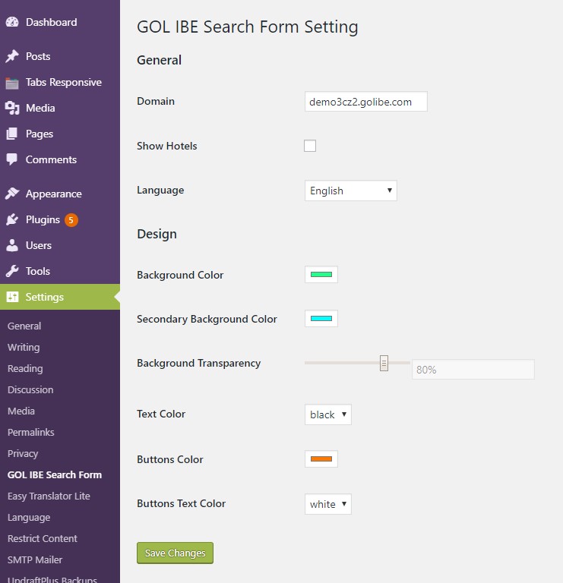Go to Discussion settings submenu link
The width and height of the screenshot is (563, 583).
click(x=30, y=389)
